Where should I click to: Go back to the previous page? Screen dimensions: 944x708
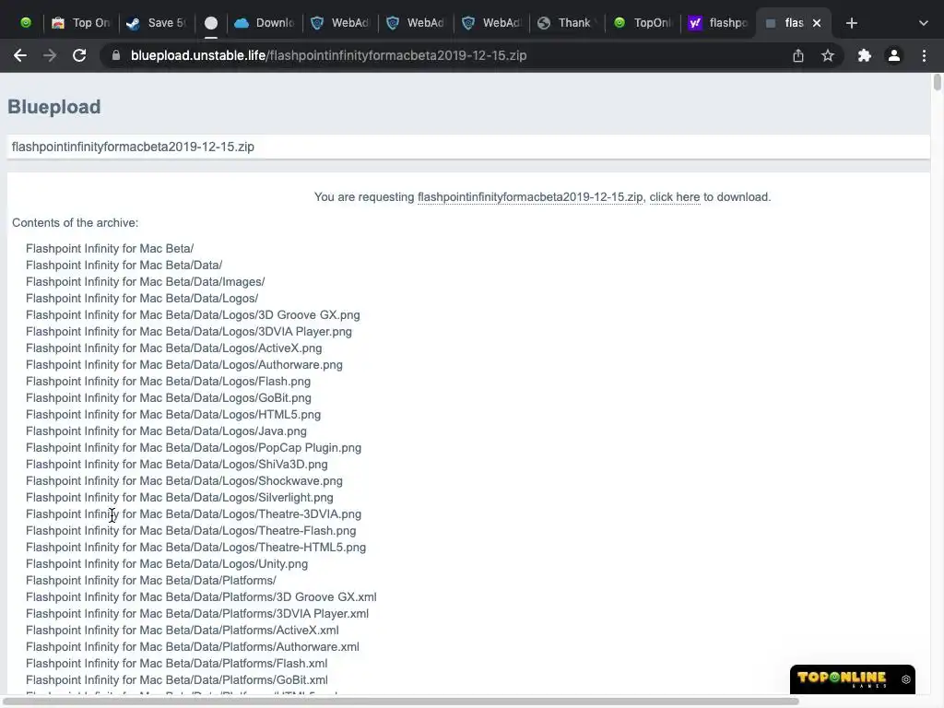tap(20, 55)
